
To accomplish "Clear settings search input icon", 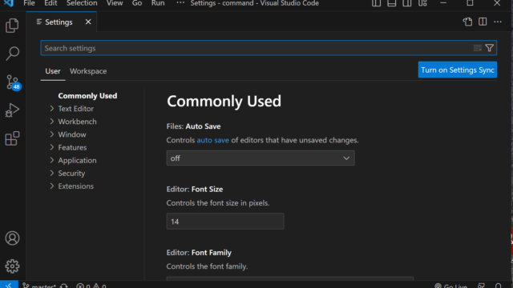I will [478, 48].
